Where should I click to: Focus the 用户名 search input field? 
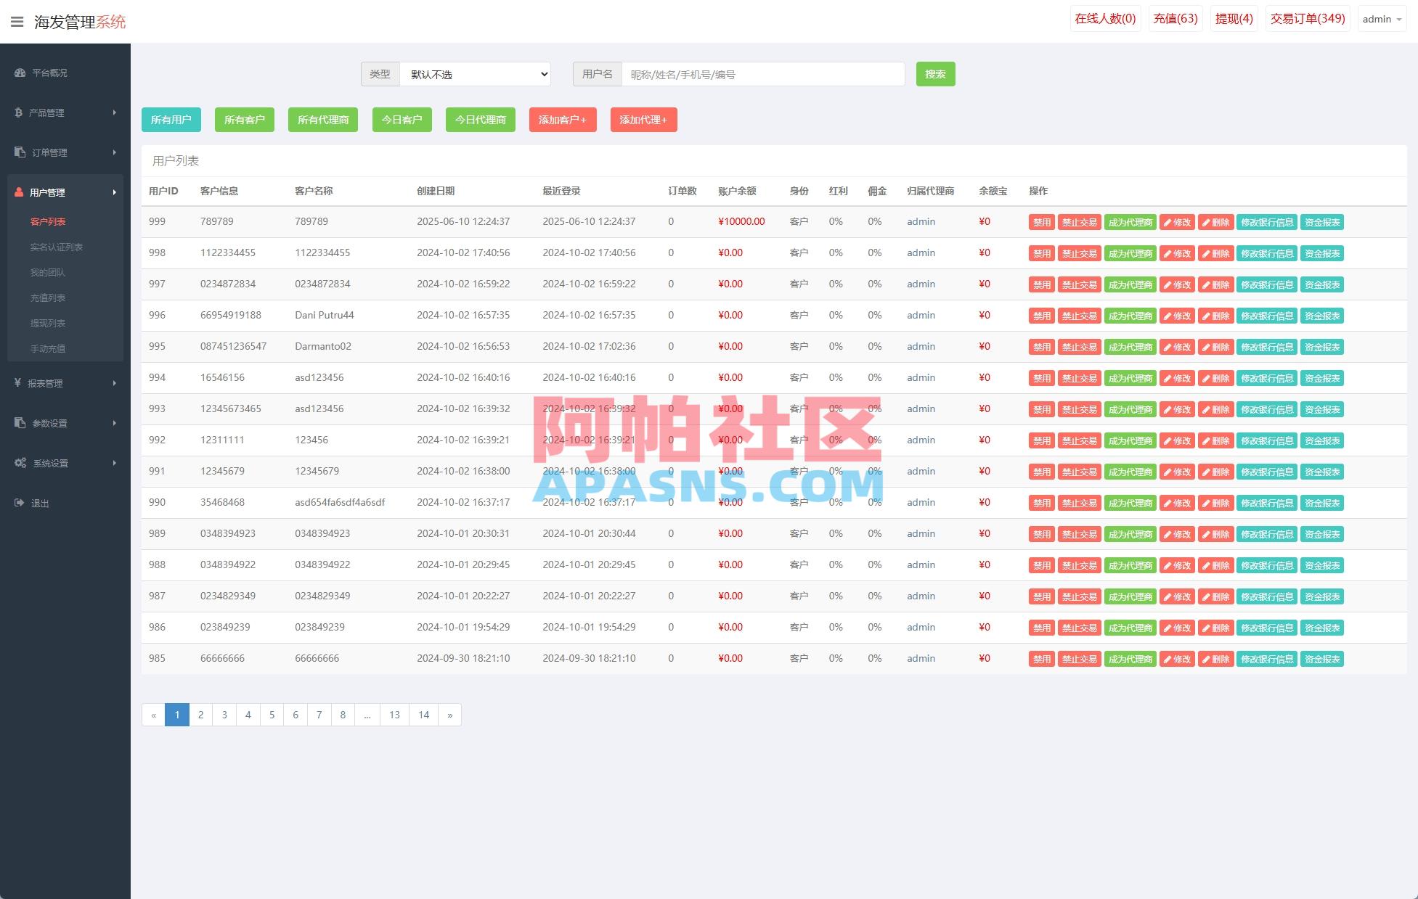click(763, 74)
